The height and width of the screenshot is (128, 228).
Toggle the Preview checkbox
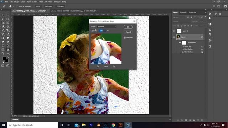[125, 38]
